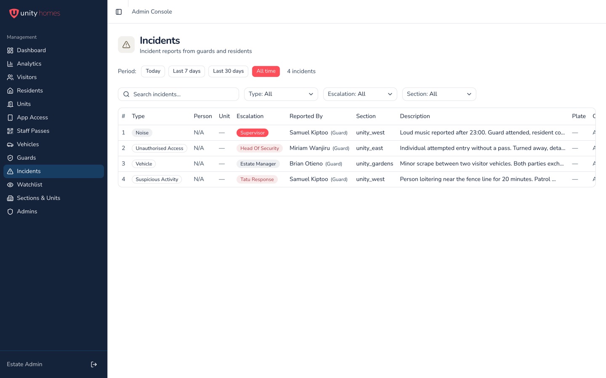Click the Unauthorised Access type badge
Screen dimensions: 606x378
159,148
